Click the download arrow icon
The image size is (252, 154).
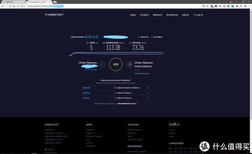click(x=104, y=43)
